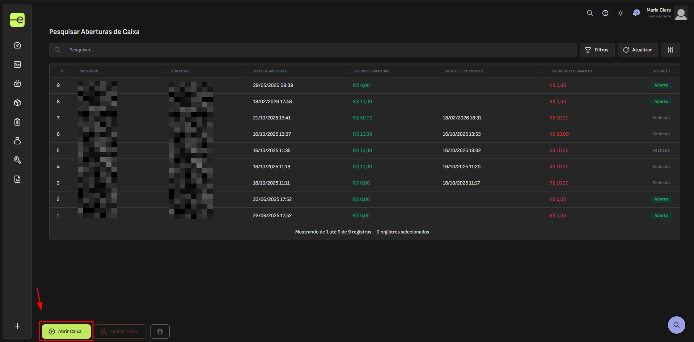The image size is (694, 342).
Task: Click R$ 50,00 closing value in row 6
Action: [x=559, y=134]
